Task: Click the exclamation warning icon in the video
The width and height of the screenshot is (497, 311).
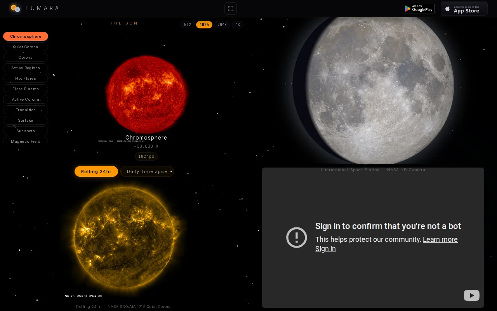Action: click(297, 237)
